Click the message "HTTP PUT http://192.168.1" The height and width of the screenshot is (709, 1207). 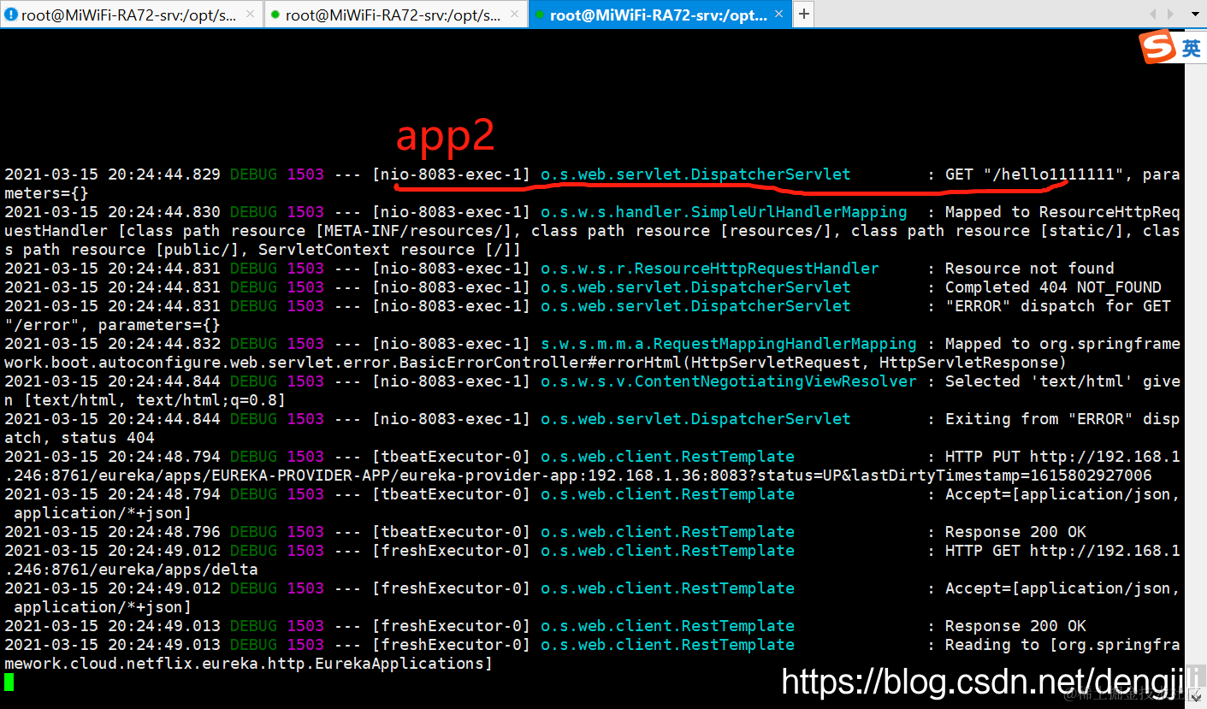point(1062,457)
